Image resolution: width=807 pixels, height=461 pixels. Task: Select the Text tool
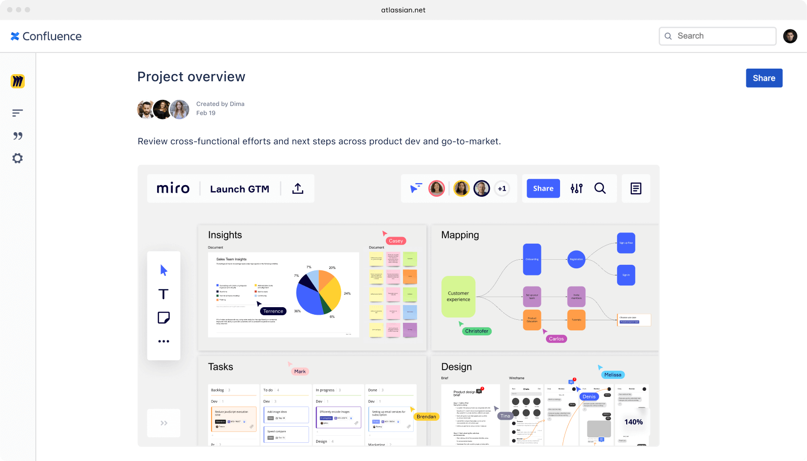coord(164,294)
